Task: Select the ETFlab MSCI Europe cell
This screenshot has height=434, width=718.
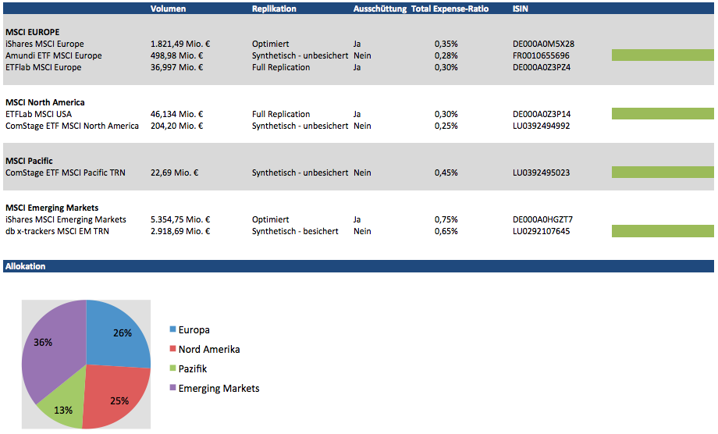Action: 44,67
